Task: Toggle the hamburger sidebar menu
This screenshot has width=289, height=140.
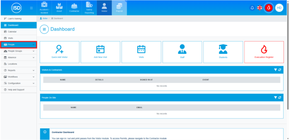Action: tap(31, 8)
